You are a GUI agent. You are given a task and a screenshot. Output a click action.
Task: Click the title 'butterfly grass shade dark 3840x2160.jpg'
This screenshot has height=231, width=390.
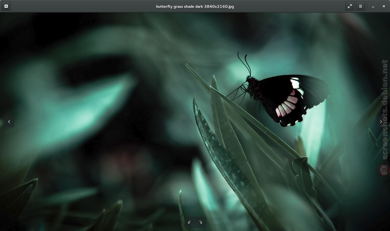coord(195,6)
